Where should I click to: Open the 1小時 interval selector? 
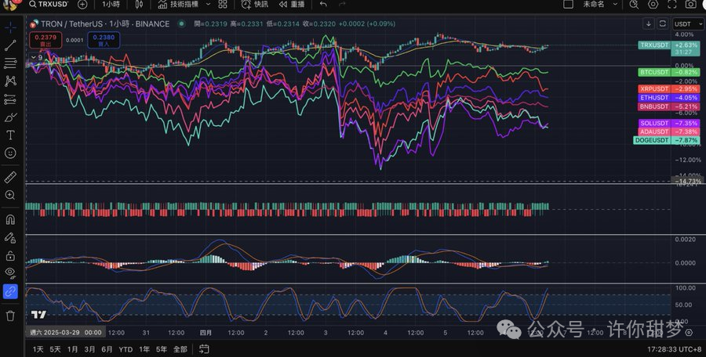tap(111, 4)
